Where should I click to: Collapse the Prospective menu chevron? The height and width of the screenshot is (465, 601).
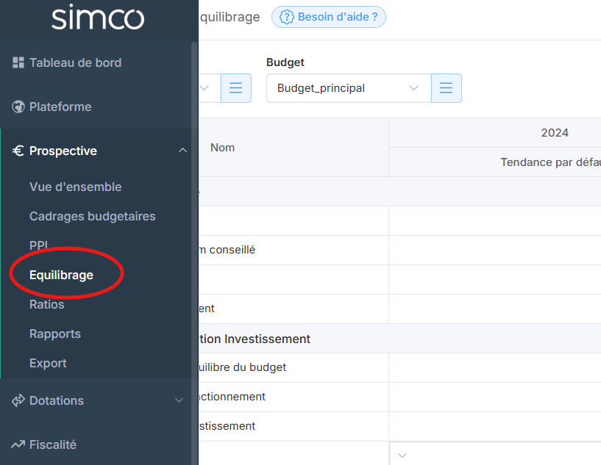point(182,151)
